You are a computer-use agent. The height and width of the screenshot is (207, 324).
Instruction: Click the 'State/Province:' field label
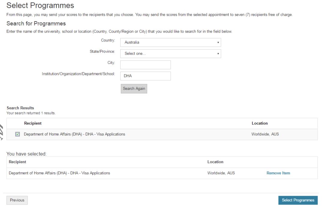click(102, 51)
